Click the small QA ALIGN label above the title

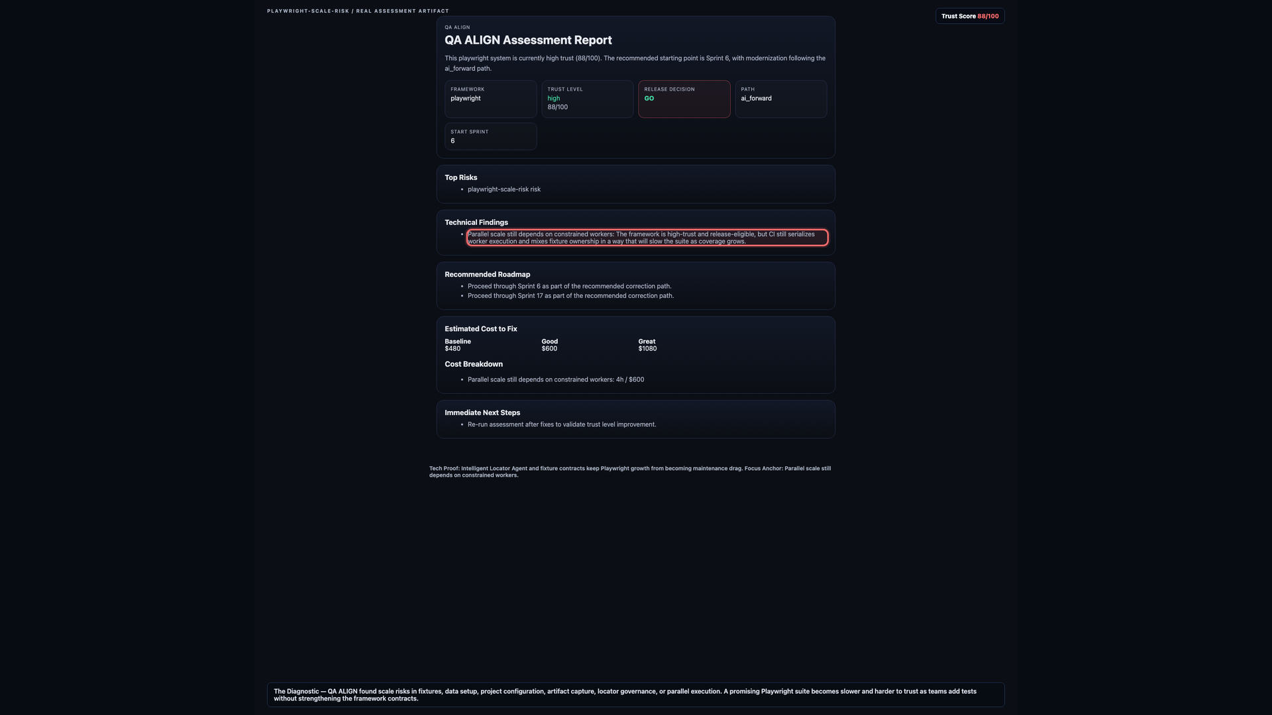[x=457, y=27]
